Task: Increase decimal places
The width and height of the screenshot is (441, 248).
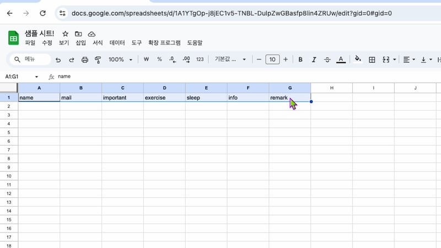Action: coord(186,60)
